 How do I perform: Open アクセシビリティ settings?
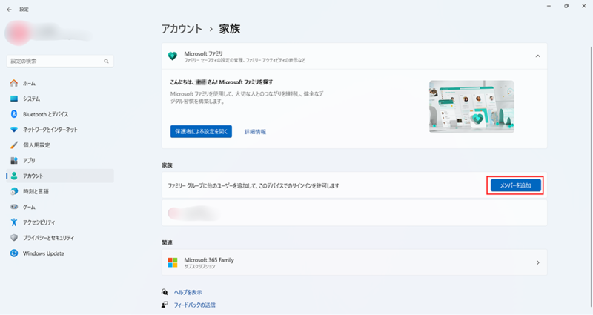(x=60, y=222)
